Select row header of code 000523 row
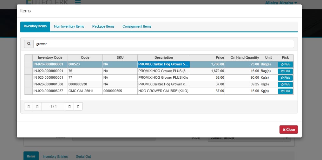This screenshot has width=322, height=160. [x=28, y=64]
